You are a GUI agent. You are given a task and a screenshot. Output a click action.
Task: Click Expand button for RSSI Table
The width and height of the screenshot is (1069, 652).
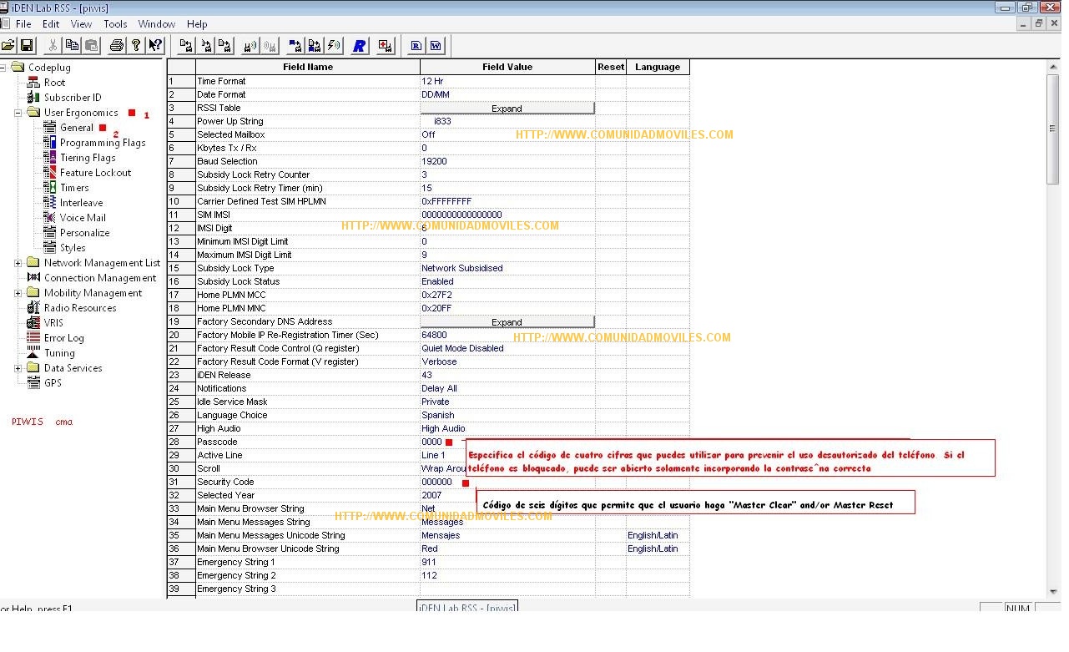click(507, 109)
